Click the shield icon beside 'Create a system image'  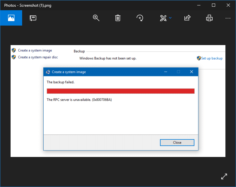click(14, 50)
